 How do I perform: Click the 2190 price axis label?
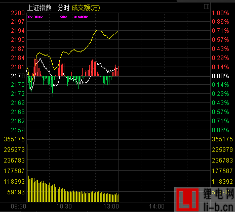18,40
